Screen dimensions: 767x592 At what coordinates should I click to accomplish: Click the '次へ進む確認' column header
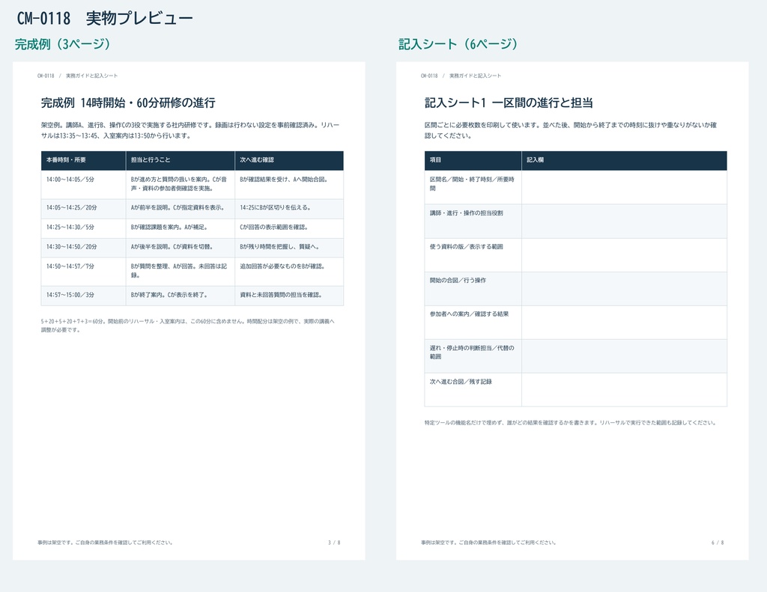[x=289, y=160]
